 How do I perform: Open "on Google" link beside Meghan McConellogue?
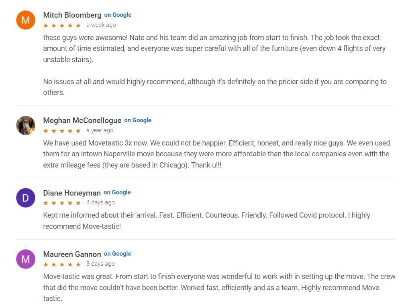[x=138, y=120]
